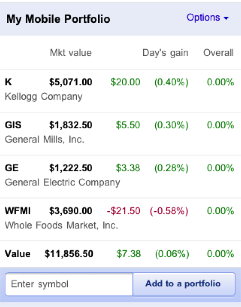The width and height of the screenshot is (241, 307).
Task: Click General Mills' (0.30%) gain percentage
Action: [x=171, y=125]
